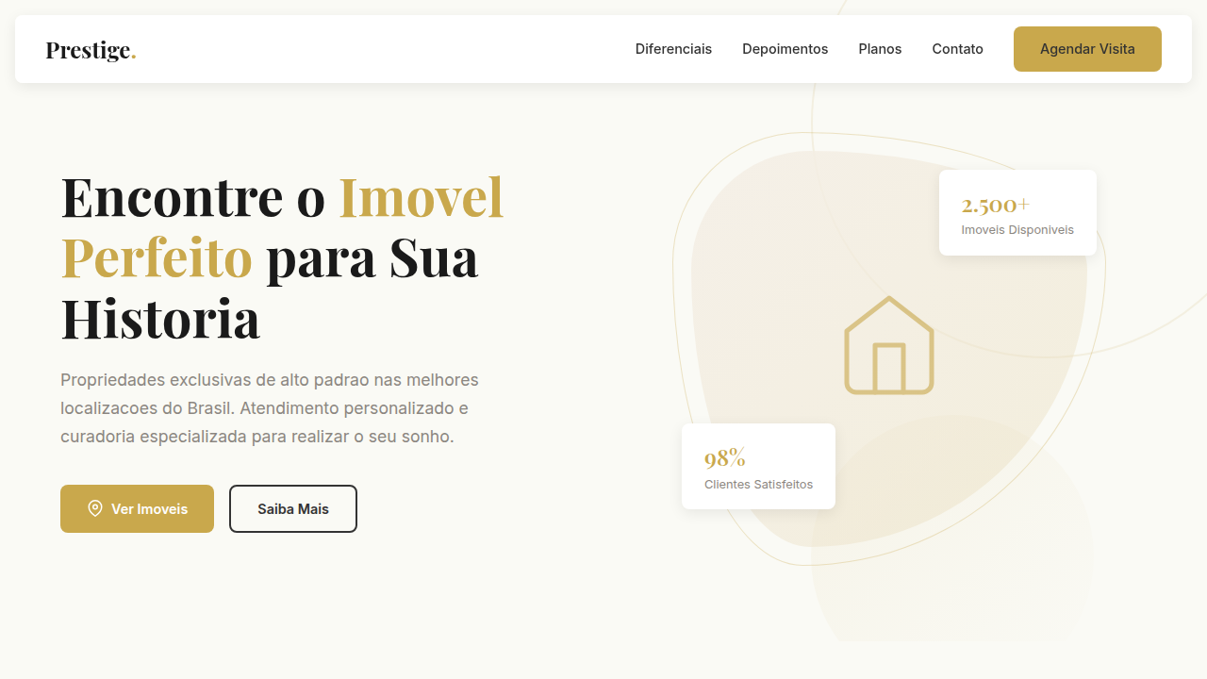Click the gold house outline illustration
Screen dimensions: 1207x679
pos(888,346)
